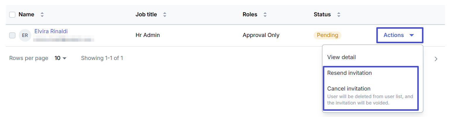The image size is (454, 117).
Task: Select View detail from the menu
Action: (x=341, y=57)
